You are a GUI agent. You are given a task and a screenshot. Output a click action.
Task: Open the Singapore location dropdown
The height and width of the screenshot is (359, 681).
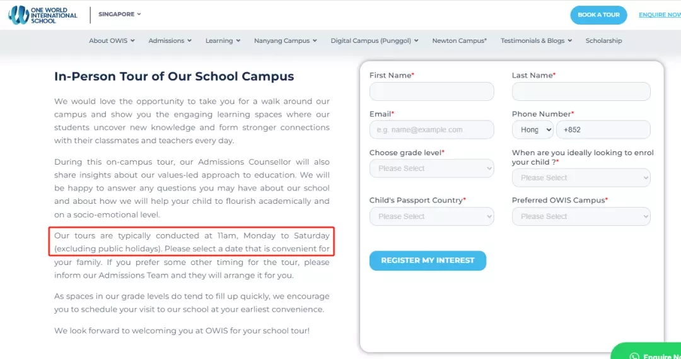tap(119, 14)
